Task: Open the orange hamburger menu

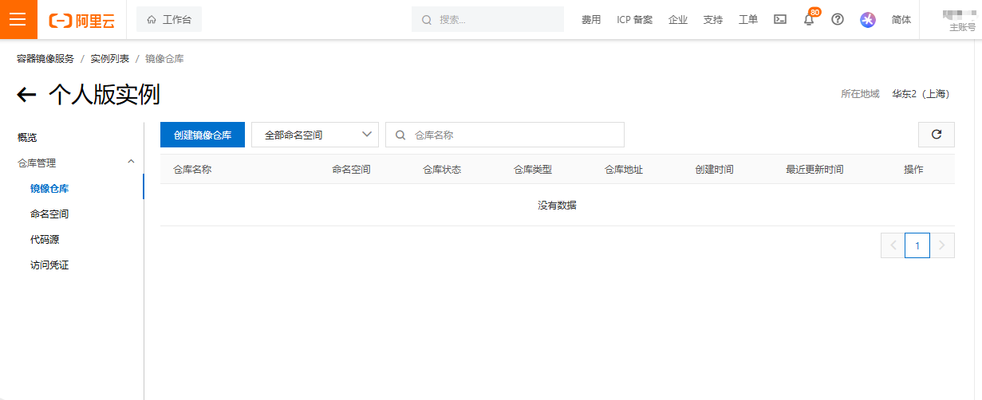Action: pos(18,19)
